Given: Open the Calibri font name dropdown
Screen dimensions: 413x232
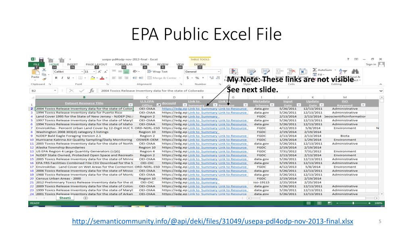Looking at the screenshot, I should click(82, 72).
